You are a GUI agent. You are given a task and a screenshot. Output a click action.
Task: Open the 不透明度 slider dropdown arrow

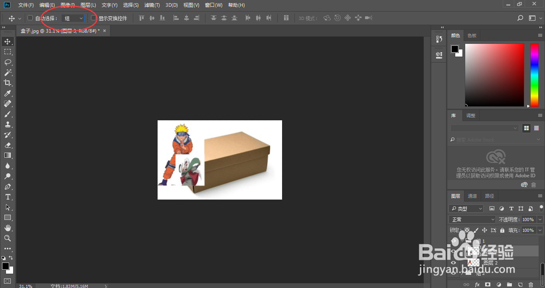pyautogui.click(x=540, y=219)
